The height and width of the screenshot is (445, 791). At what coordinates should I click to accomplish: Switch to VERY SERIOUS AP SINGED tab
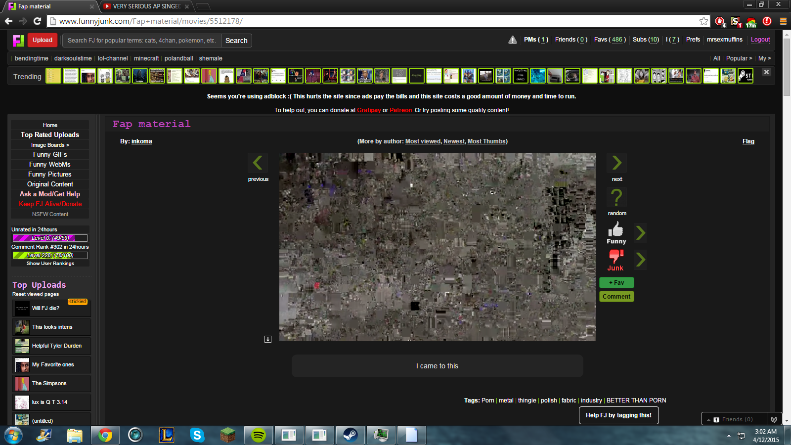146,6
